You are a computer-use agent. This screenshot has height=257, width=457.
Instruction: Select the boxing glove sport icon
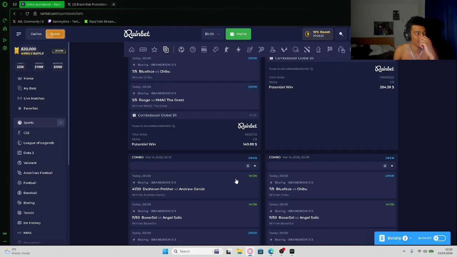[216, 50]
